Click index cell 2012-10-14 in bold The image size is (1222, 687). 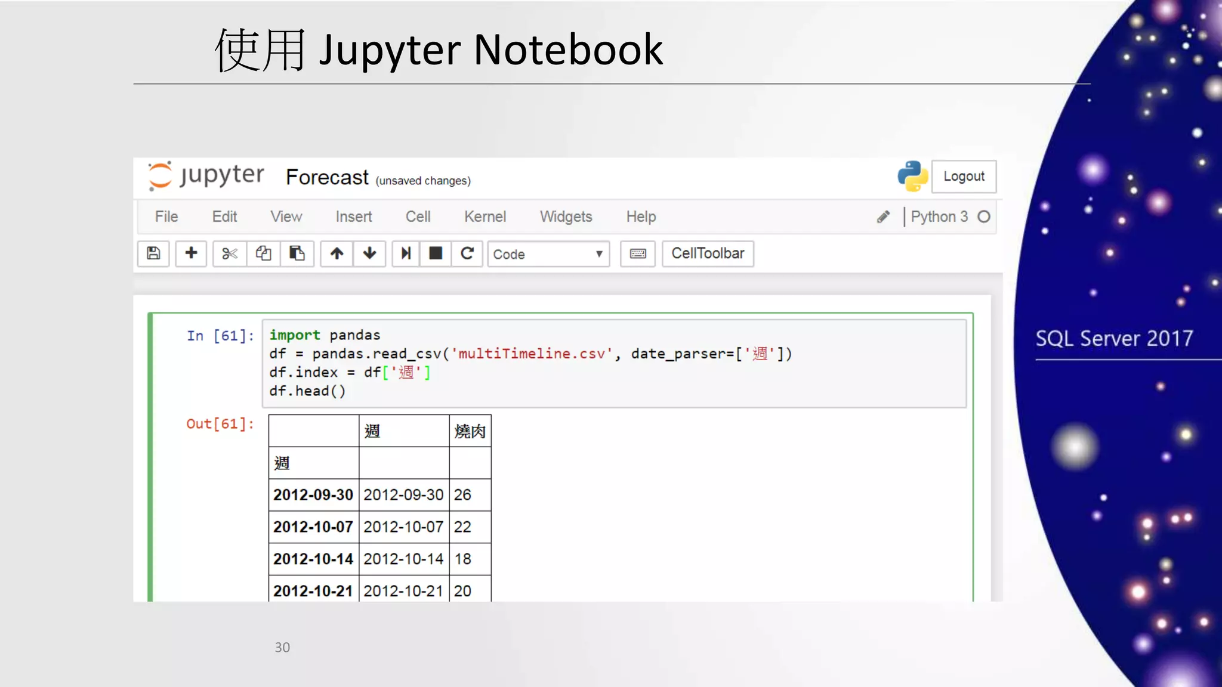(x=313, y=559)
